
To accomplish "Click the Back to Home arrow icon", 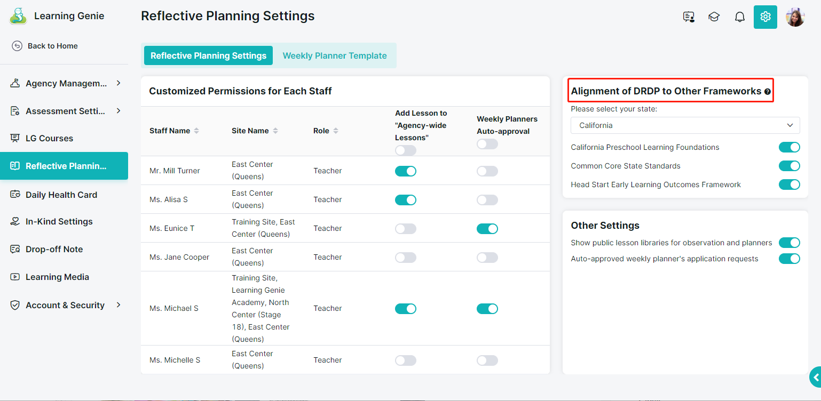I will click(17, 46).
